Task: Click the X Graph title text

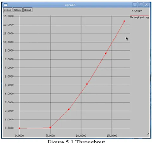Action: [x=137, y=11]
